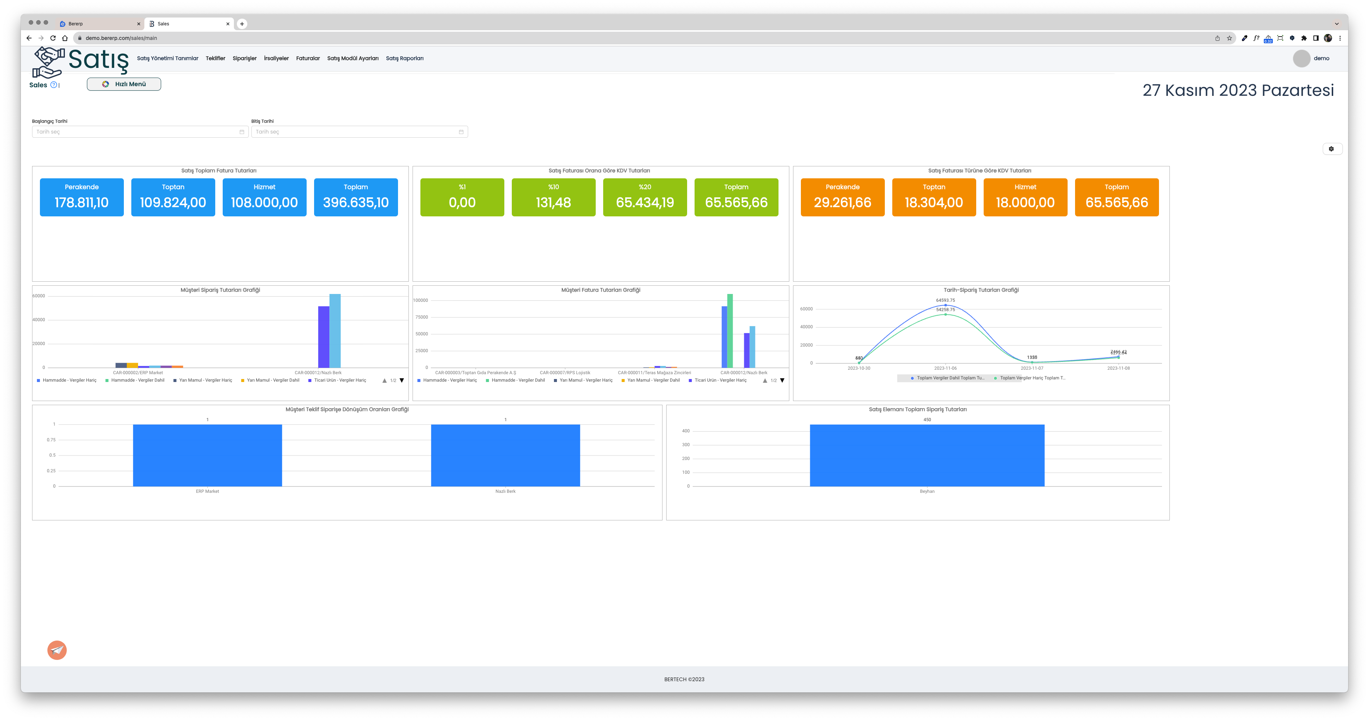1369x720 pixels.
Task: Toggle Hammadde - Vergiler Hariç in Fatura legend
Action: (x=448, y=381)
